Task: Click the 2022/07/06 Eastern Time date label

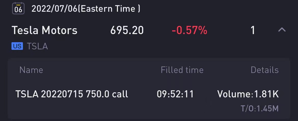Action: 86,9
